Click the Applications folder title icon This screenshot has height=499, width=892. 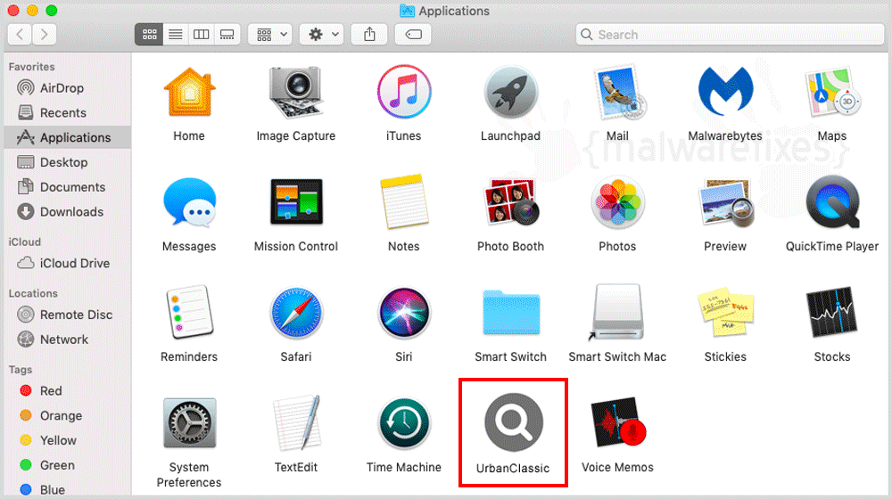coord(407,11)
